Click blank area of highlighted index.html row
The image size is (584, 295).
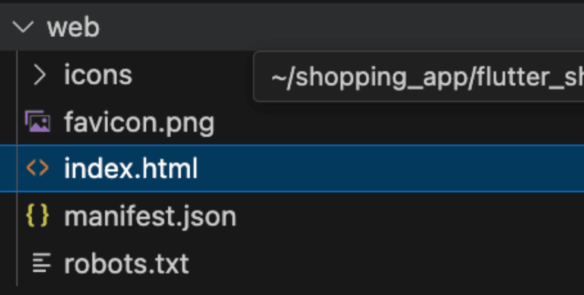coord(387,170)
